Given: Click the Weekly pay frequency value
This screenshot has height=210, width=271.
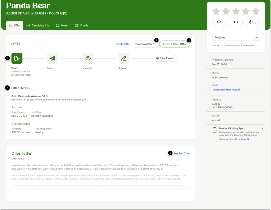Looking at the screenshot, I should (39, 132).
